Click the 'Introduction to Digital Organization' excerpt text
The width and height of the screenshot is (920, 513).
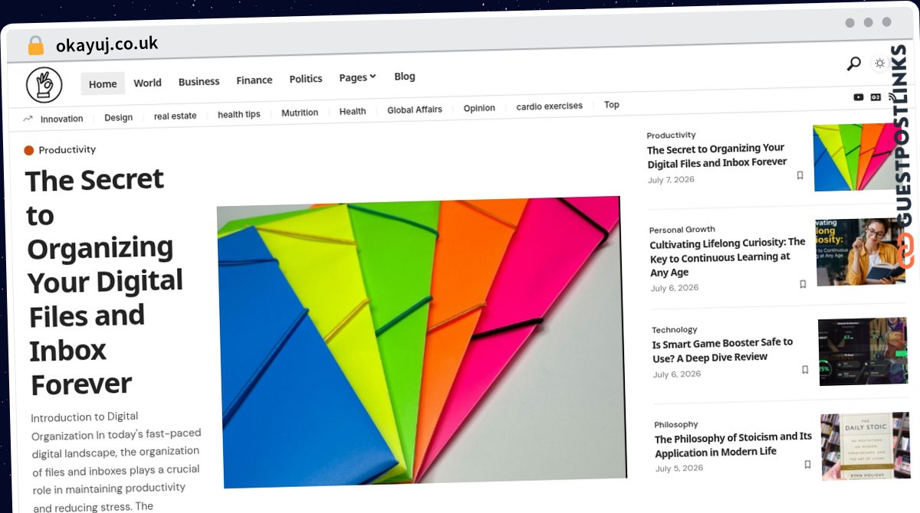point(116,462)
